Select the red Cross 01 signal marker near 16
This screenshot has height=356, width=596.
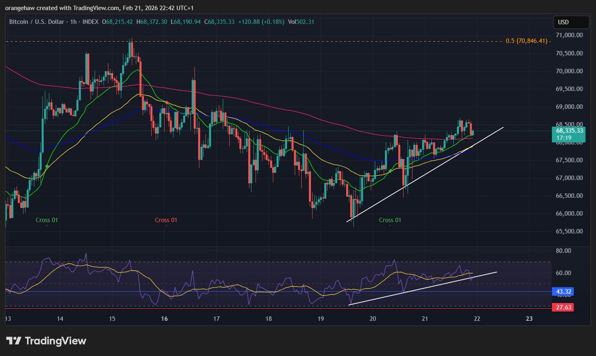pos(166,220)
